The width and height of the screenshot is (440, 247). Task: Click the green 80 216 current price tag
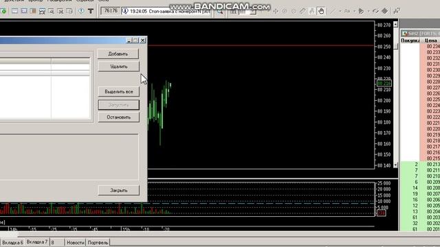tap(384, 84)
